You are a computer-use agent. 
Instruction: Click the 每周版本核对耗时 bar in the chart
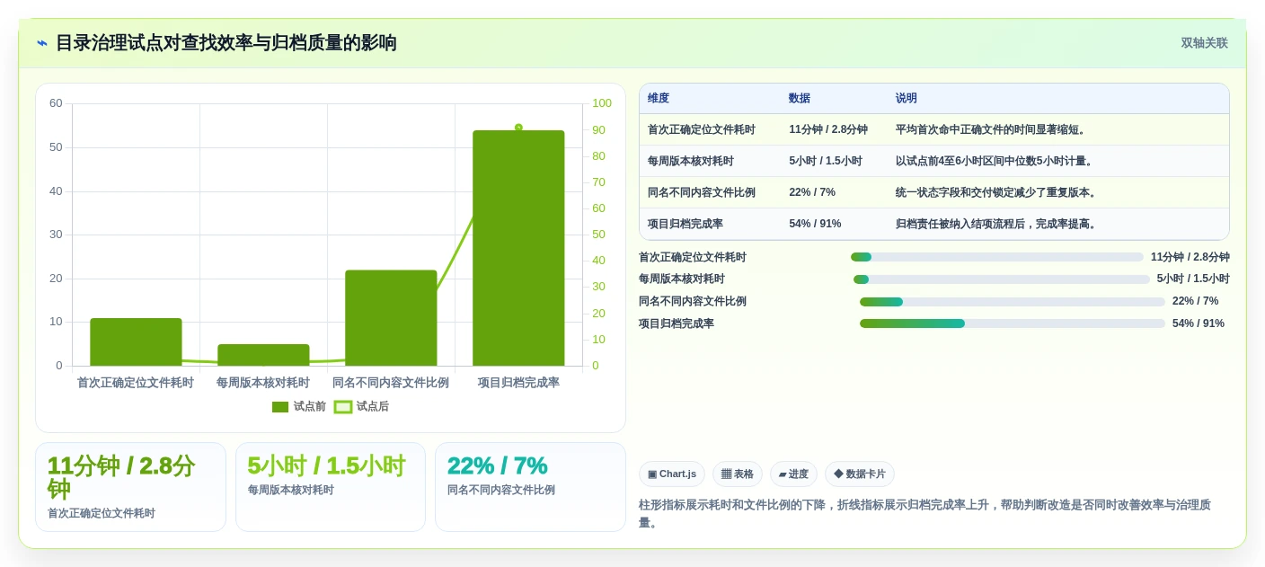263,355
